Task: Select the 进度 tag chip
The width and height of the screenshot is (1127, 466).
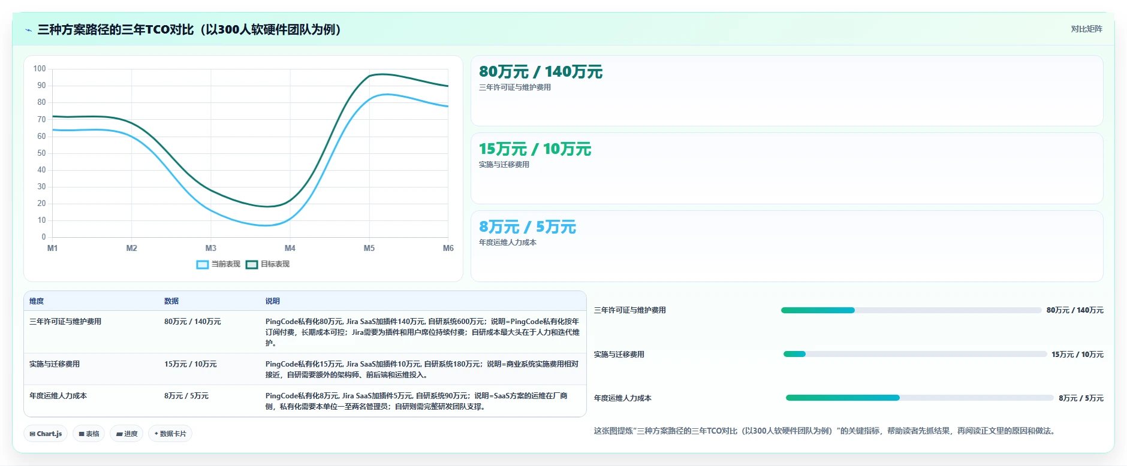Action: click(x=126, y=434)
